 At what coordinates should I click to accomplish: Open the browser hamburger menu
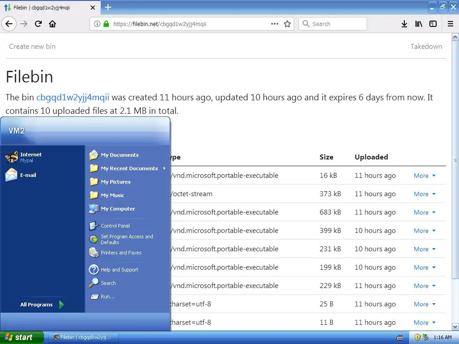(x=450, y=24)
